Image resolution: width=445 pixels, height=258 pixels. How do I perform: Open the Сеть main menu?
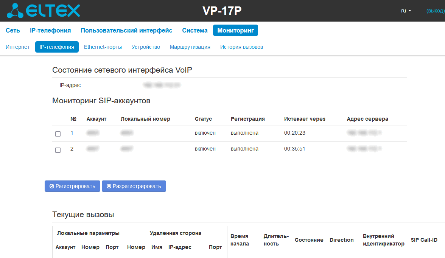click(x=13, y=30)
